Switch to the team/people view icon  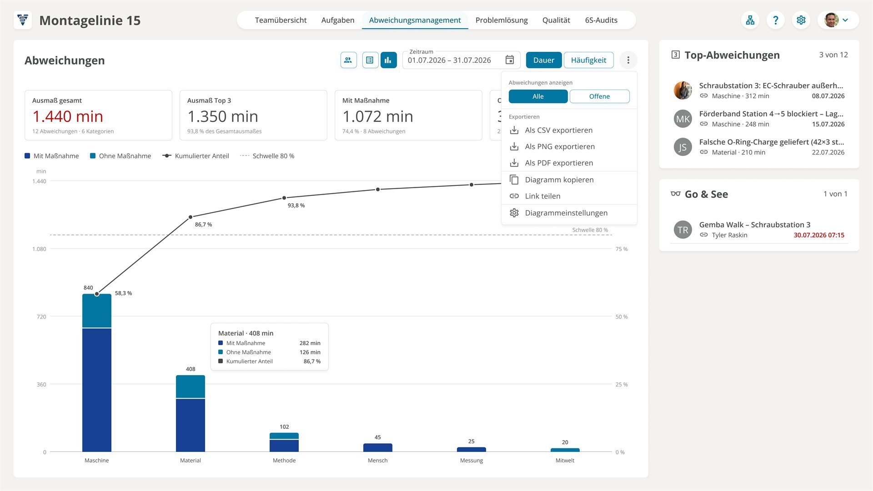(x=348, y=60)
